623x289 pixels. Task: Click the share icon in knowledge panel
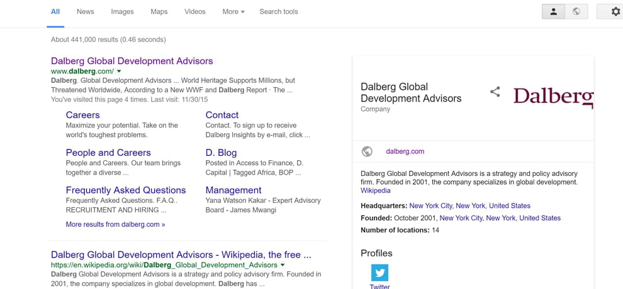tap(495, 92)
